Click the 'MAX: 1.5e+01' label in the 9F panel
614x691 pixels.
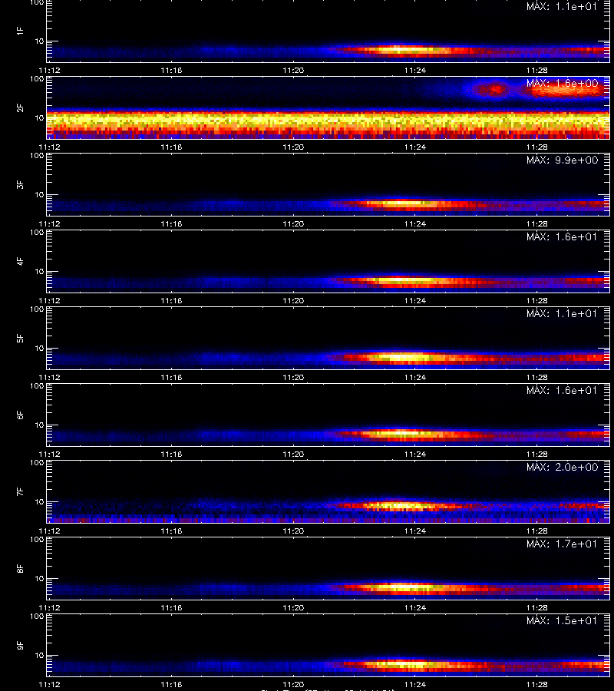(x=562, y=620)
